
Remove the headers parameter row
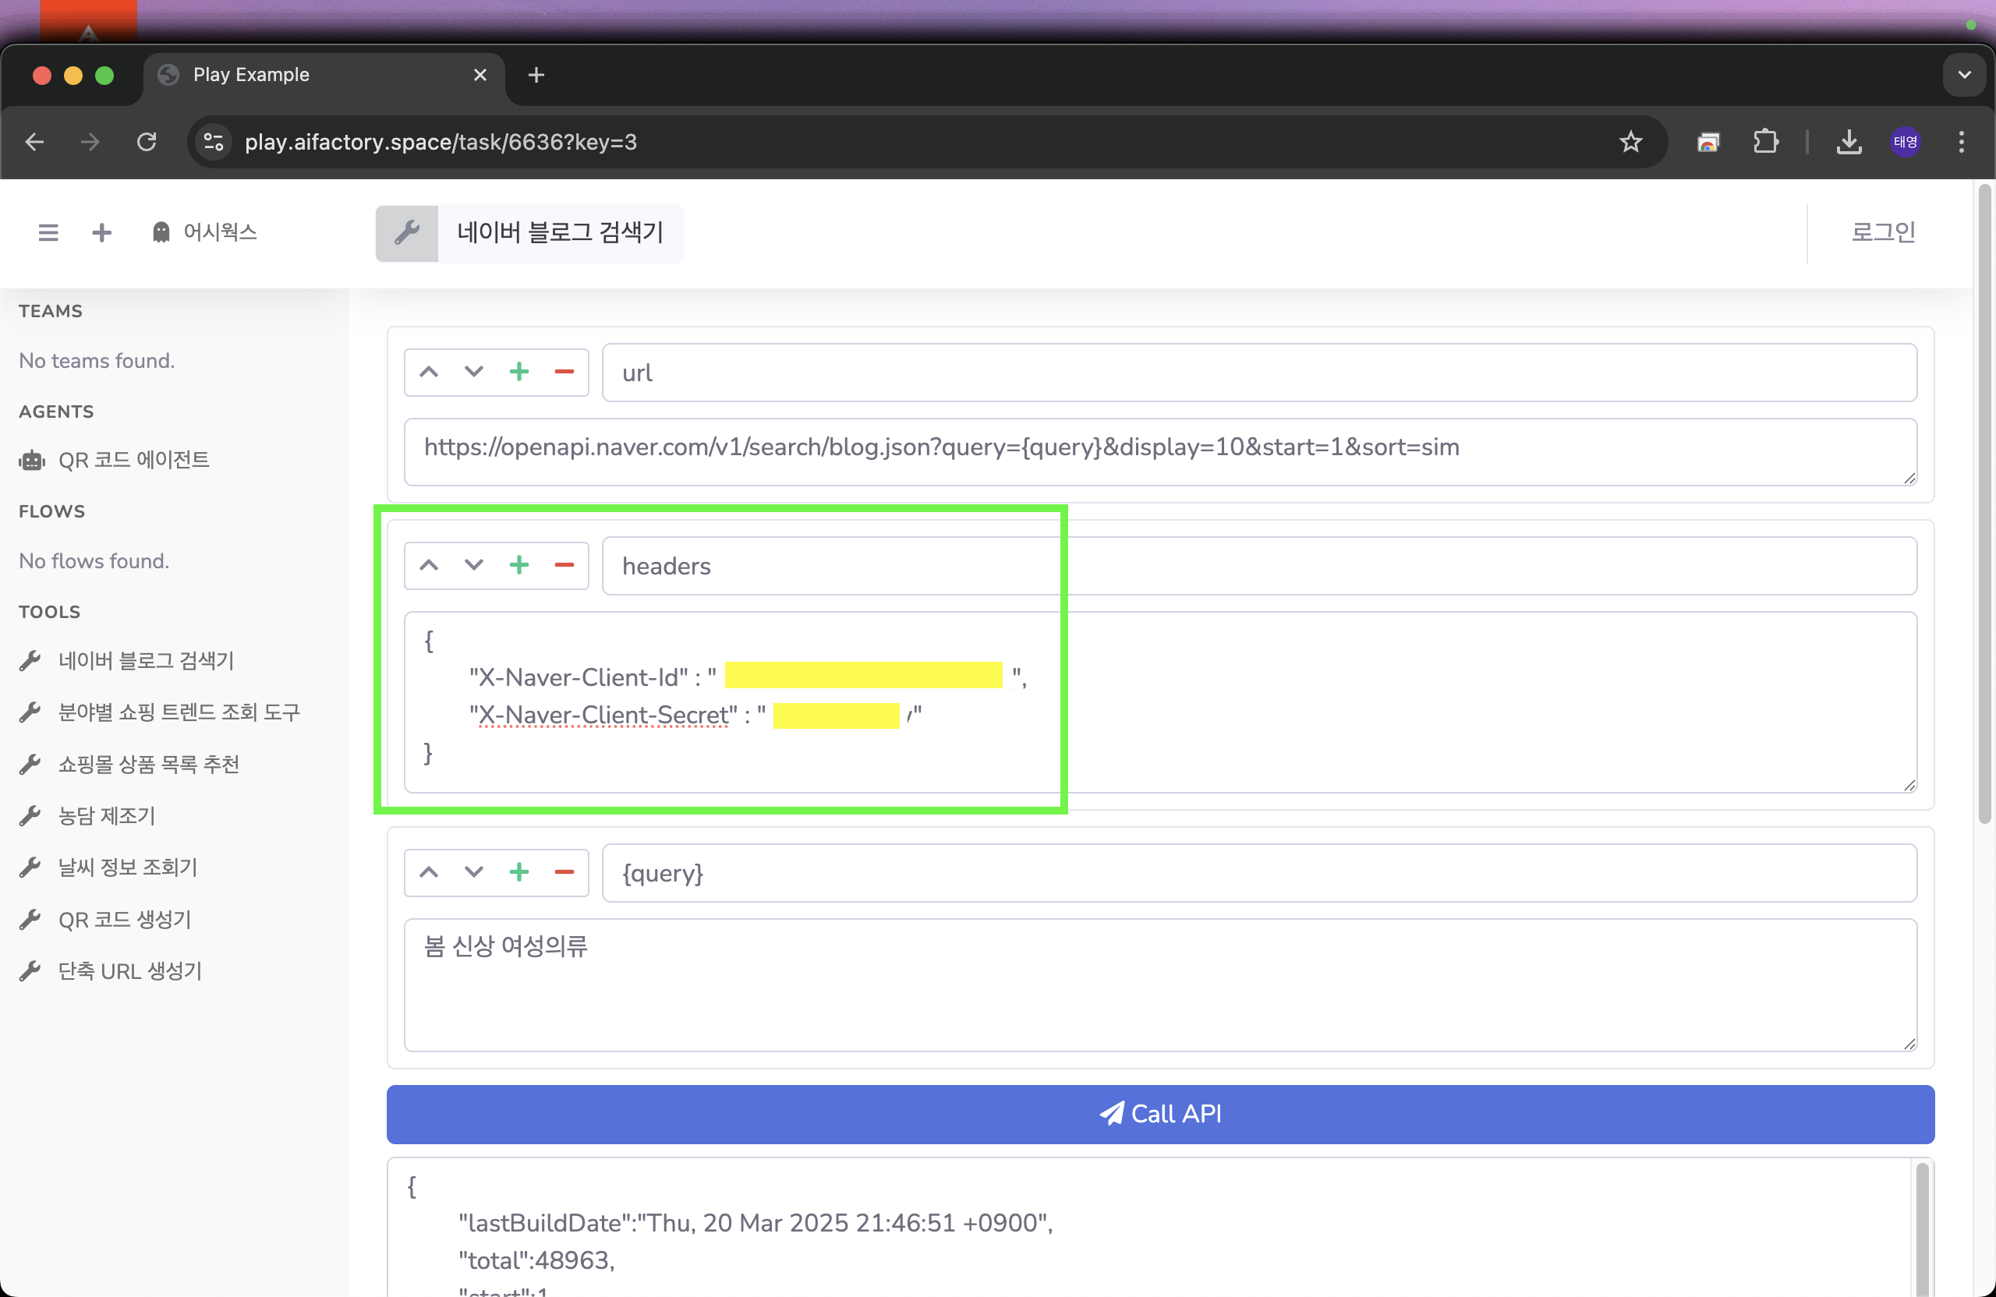[564, 566]
